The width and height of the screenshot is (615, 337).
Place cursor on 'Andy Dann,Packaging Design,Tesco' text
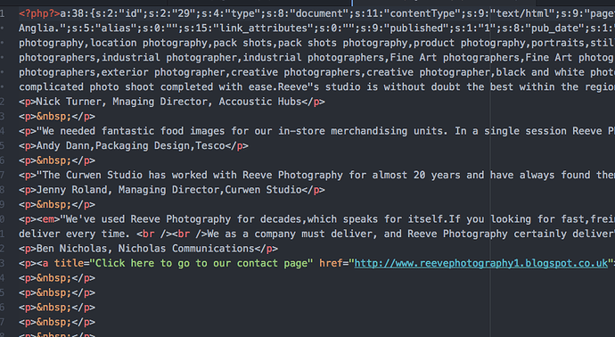[x=130, y=146]
